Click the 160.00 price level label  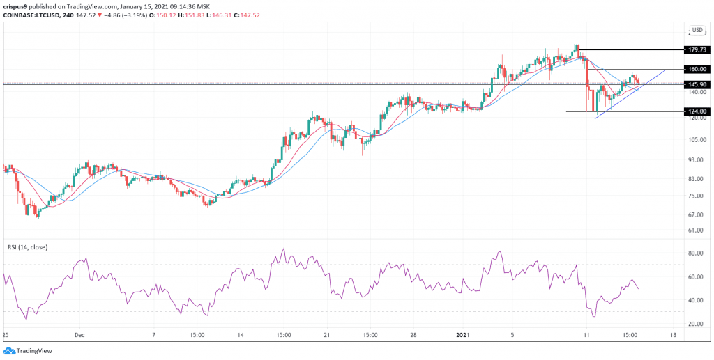click(698, 69)
